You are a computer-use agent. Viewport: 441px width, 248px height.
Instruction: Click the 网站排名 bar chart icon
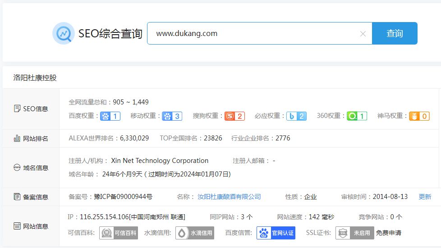[17, 138]
